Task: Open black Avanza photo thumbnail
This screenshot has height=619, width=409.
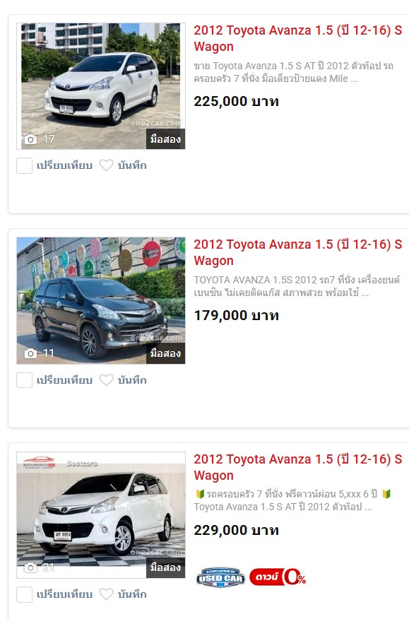Action: point(101,300)
